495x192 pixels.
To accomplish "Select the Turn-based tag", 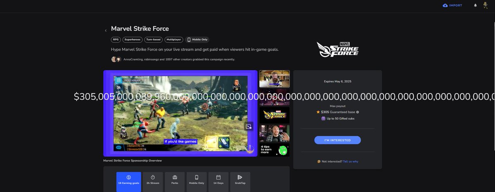I will [x=153, y=40].
